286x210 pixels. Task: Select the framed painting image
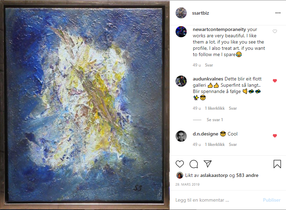pos(85,106)
